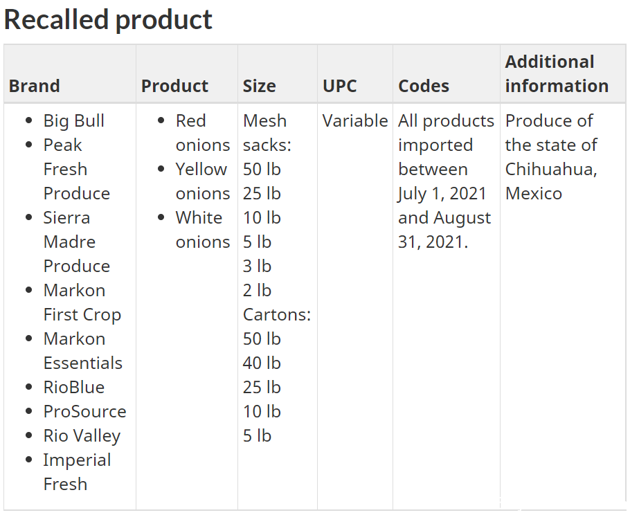The height and width of the screenshot is (515, 630).
Task: Click the UPC column header
Action: click(x=339, y=86)
